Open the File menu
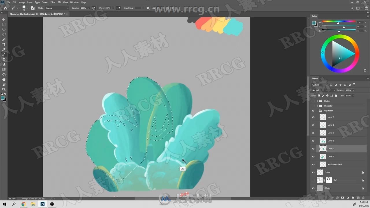 [8, 2]
